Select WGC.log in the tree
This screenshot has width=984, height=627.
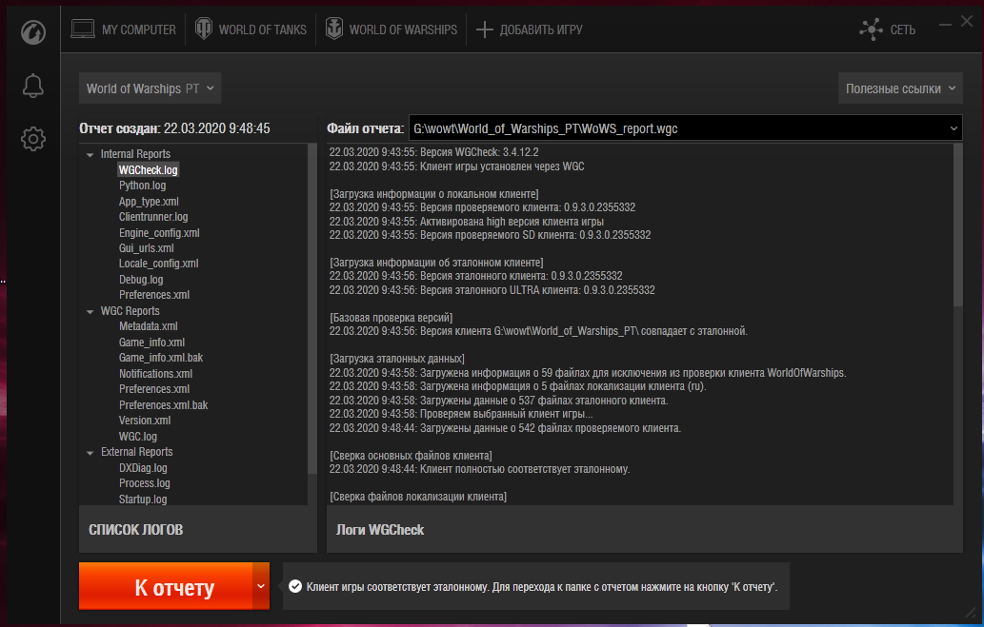point(138,437)
